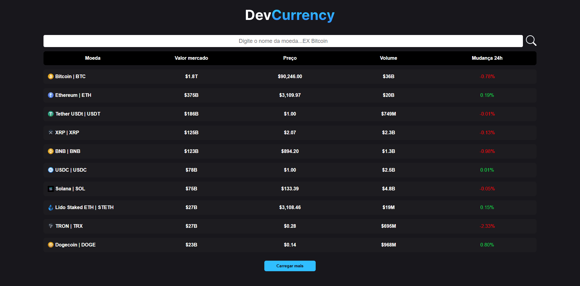Open the Ethereum | ETH coin link
This screenshot has width=580, height=286.
click(x=73, y=95)
